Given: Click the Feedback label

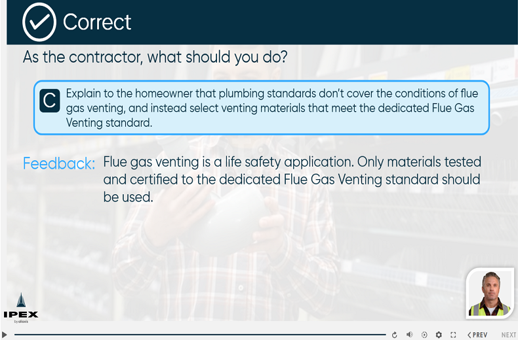Looking at the screenshot, I should coord(58,163).
